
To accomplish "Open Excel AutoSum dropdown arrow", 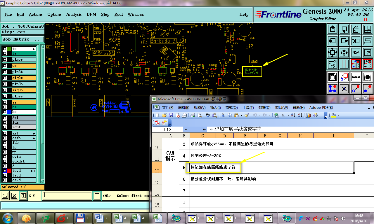I will tap(288, 115).
